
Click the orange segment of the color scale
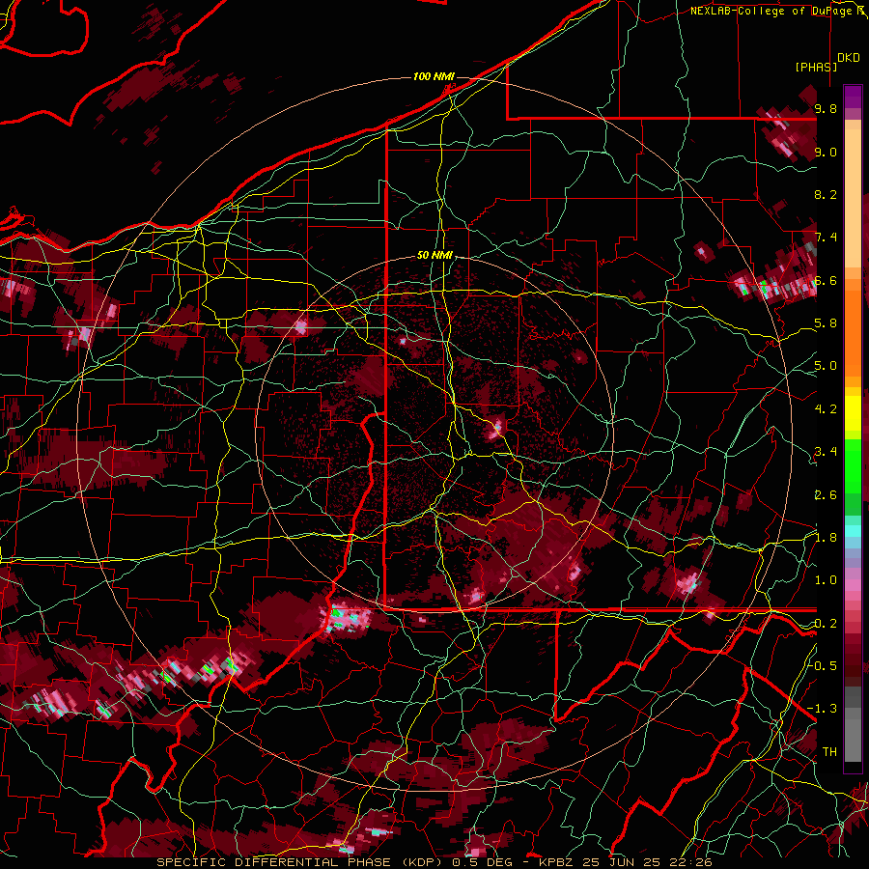853,328
